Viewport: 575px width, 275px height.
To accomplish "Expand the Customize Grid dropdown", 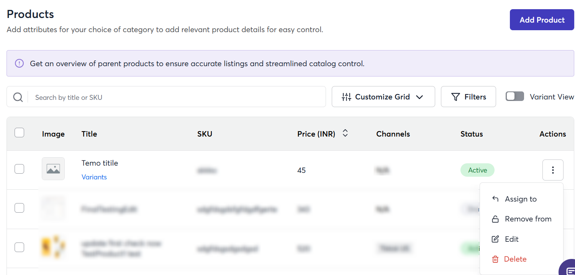I will click(383, 97).
